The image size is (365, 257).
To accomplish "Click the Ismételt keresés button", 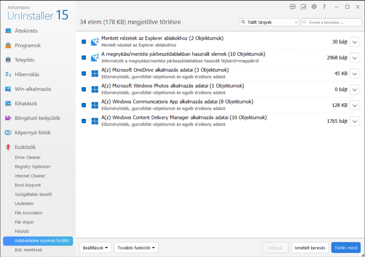I will (x=310, y=248).
